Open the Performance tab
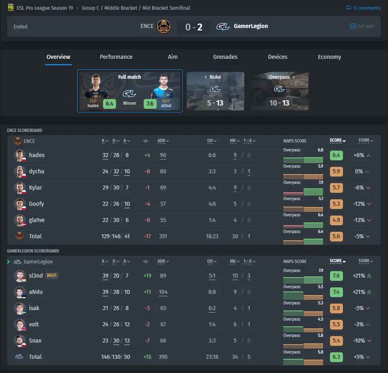The height and width of the screenshot is (373, 388). tap(116, 57)
